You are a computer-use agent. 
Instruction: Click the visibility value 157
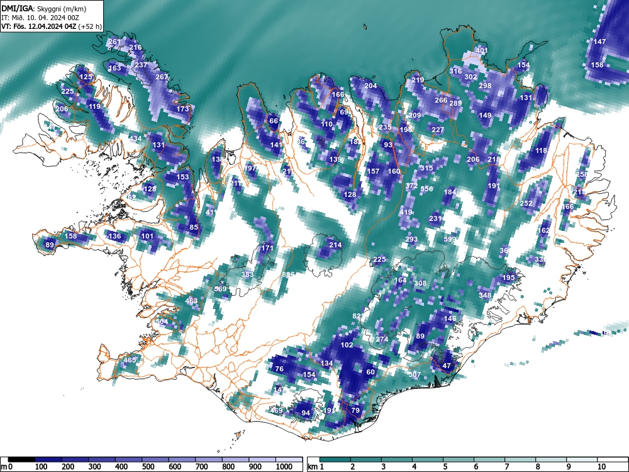coord(374,171)
